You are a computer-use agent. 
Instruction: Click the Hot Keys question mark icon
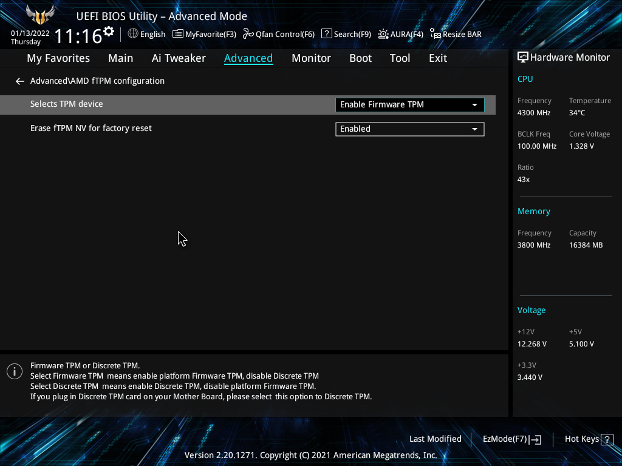(607, 439)
